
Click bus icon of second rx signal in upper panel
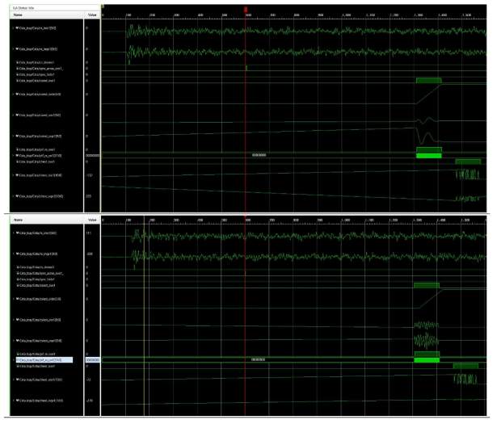(17, 49)
